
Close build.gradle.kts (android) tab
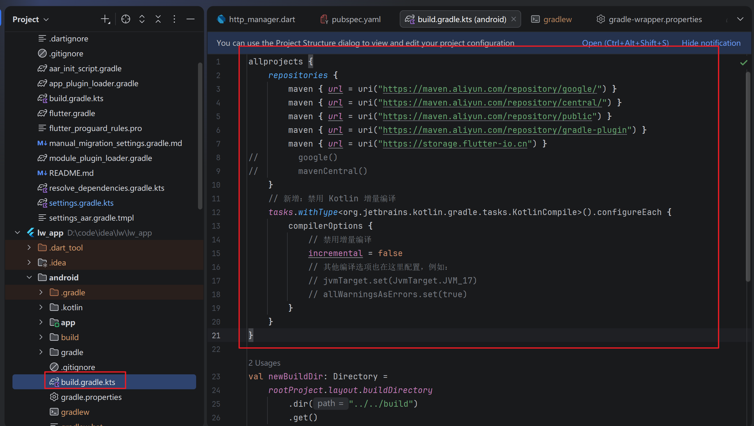click(514, 19)
